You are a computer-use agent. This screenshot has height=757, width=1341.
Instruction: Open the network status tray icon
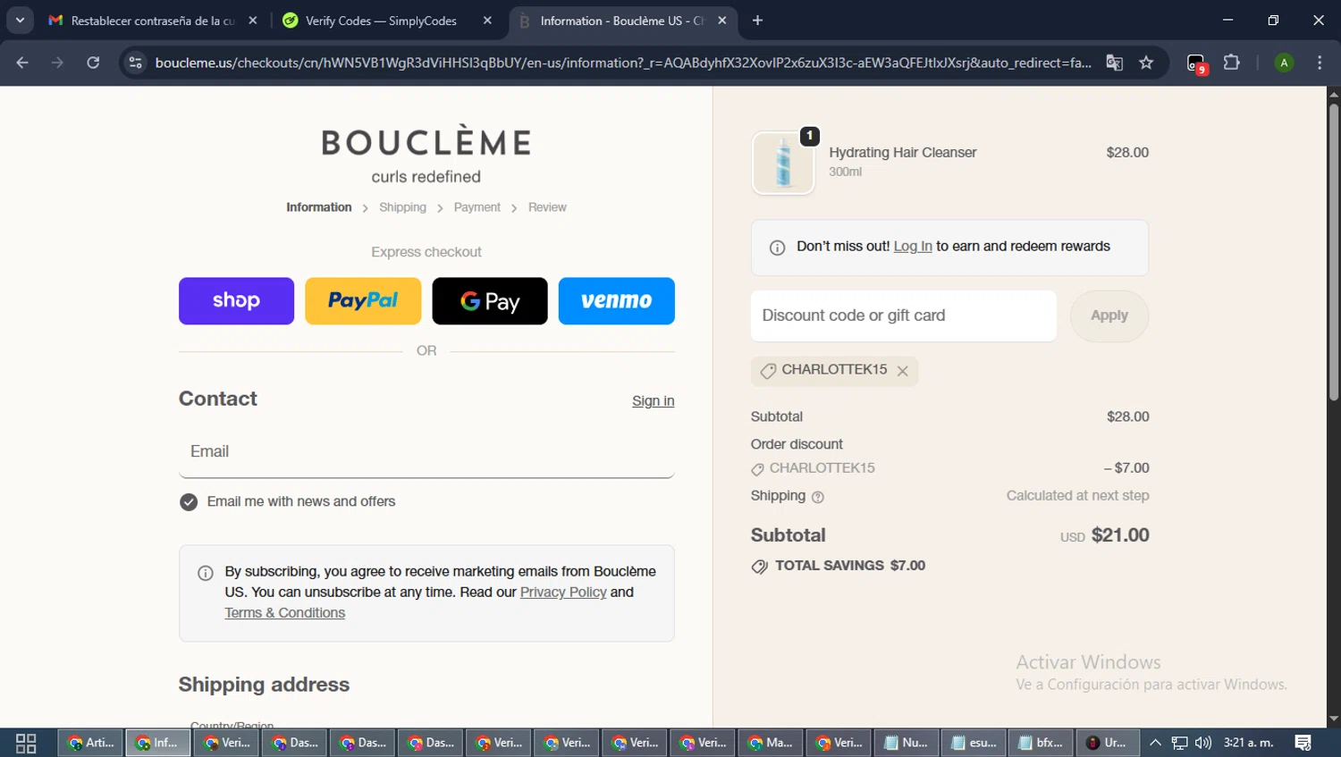click(1180, 743)
